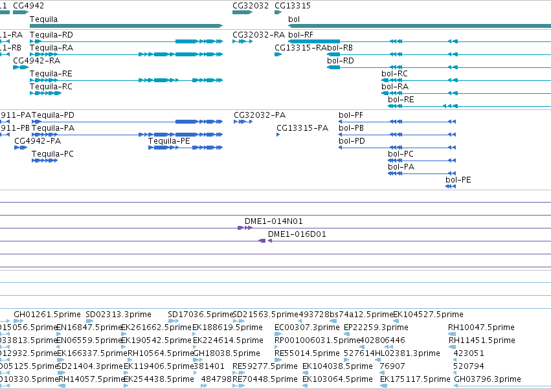Image resolution: width=551 pixels, height=389 pixels.
Task: Select the DME1-016D01 feature label
Action: (x=297, y=234)
